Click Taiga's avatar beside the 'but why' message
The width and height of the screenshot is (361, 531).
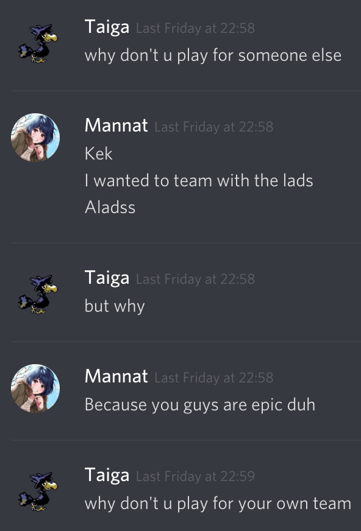pos(38,294)
